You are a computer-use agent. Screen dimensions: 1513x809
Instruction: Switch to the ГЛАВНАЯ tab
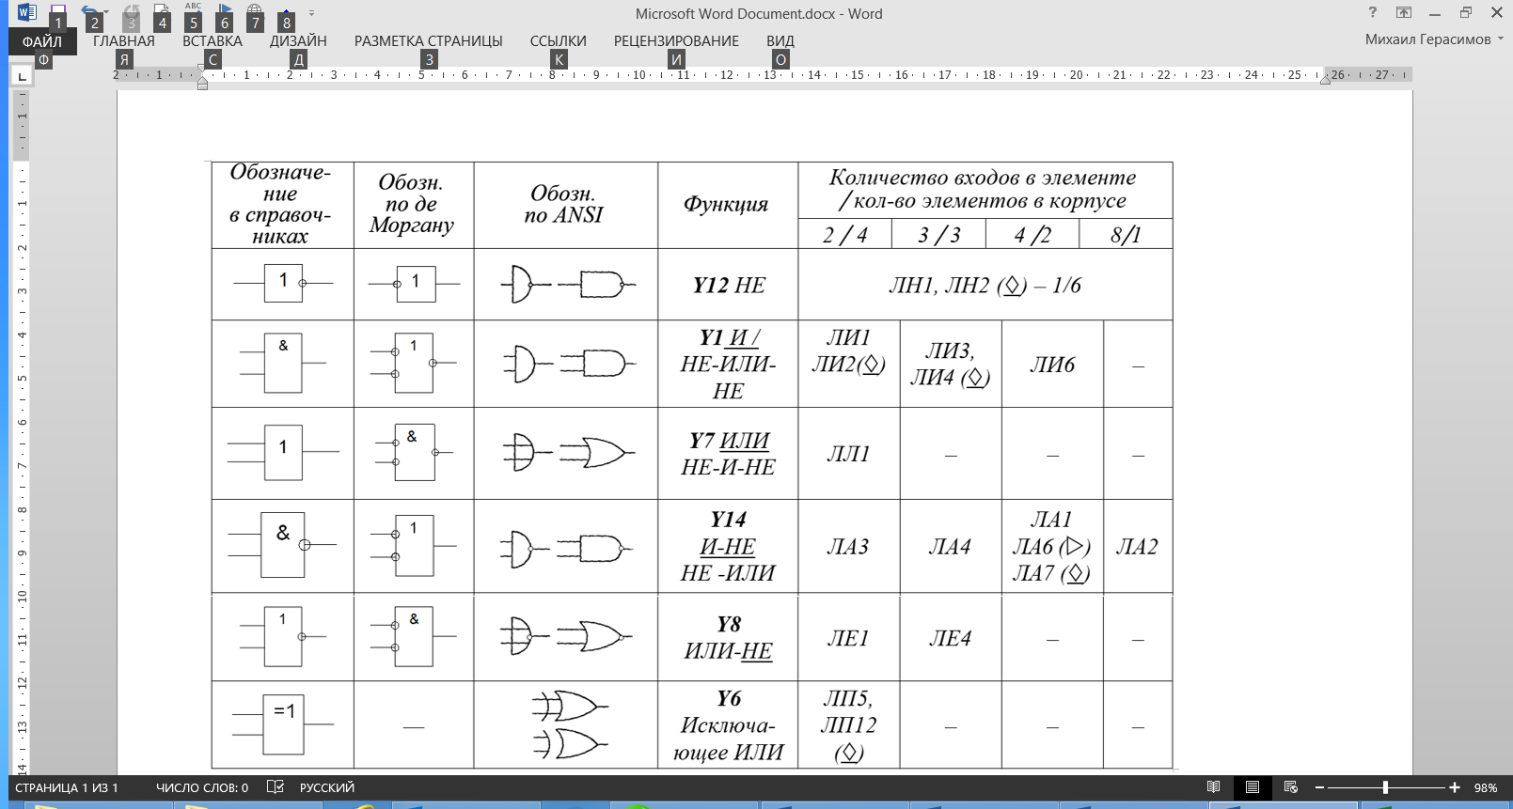pyautogui.click(x=123, y=41)
